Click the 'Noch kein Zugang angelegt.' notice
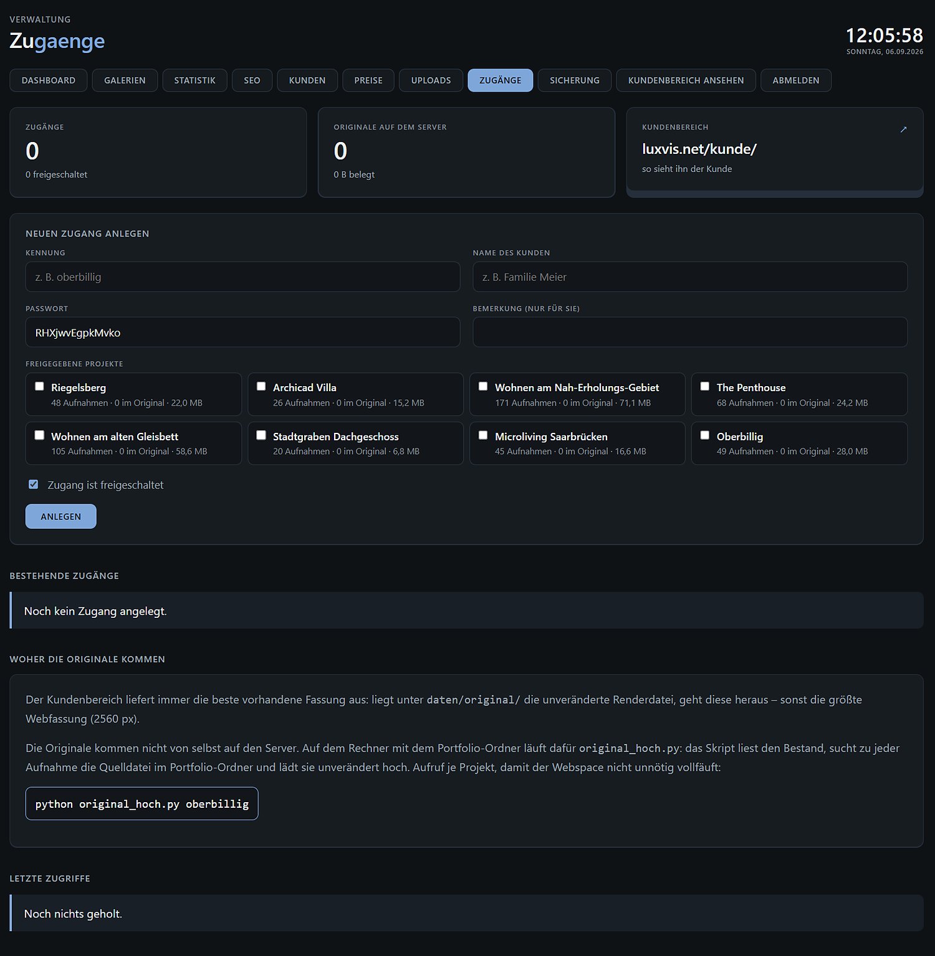 point(466,610)
